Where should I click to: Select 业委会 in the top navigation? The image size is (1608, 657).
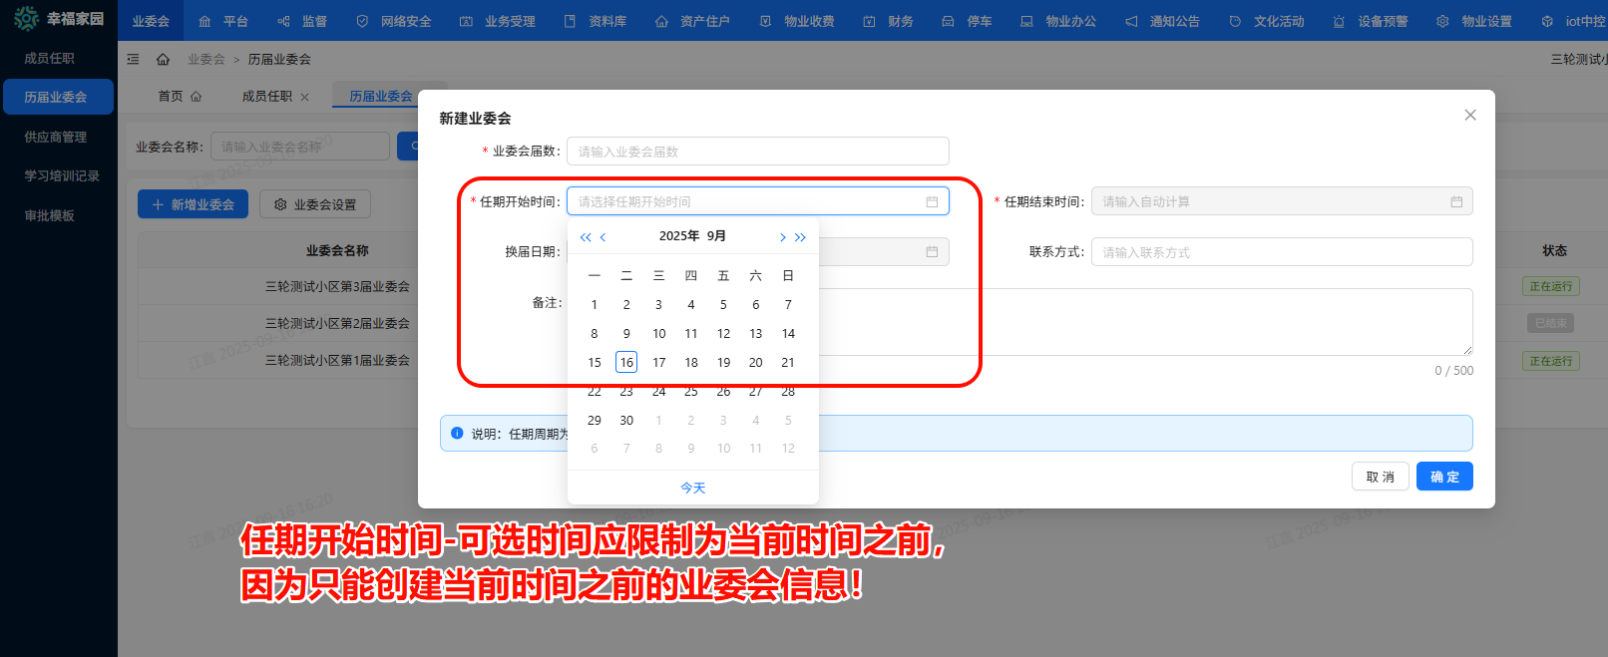151,21
